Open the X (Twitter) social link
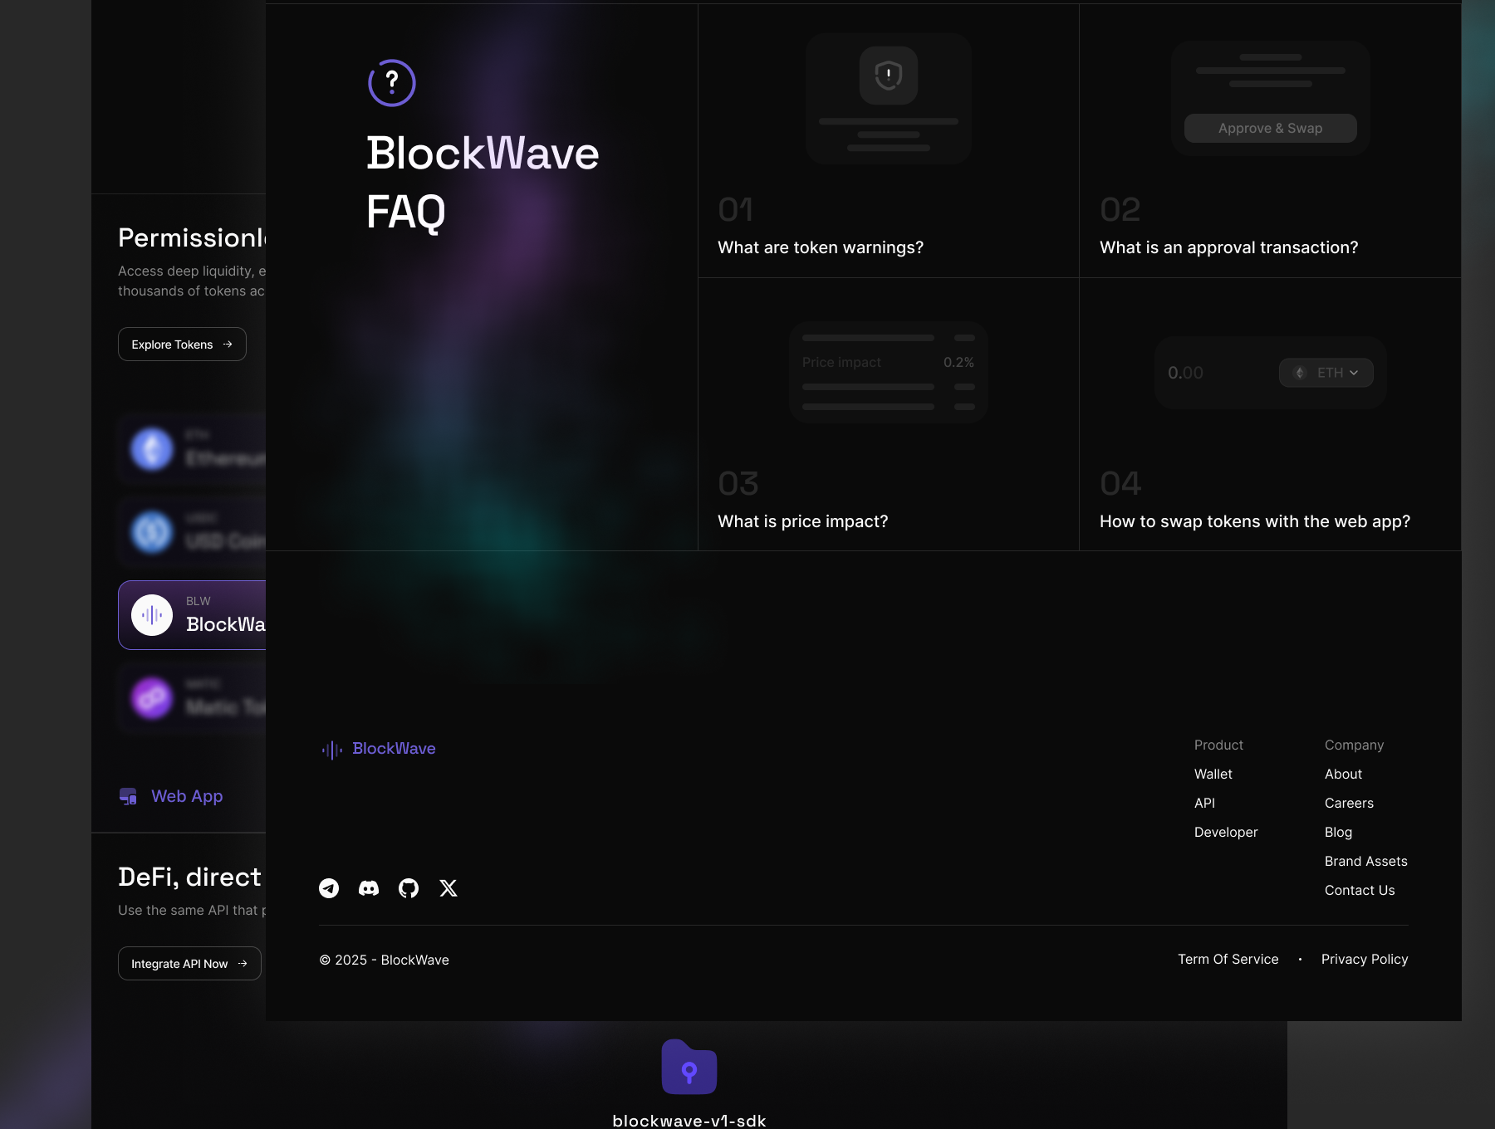The height and width of the screenshot is (1129, 1495). click(448, 888)
